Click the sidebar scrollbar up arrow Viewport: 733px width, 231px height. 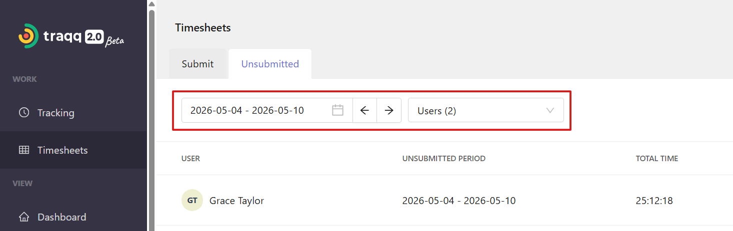coord(151,4)
